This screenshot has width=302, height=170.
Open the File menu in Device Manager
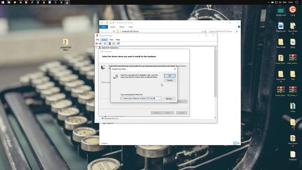pos(98,40)
